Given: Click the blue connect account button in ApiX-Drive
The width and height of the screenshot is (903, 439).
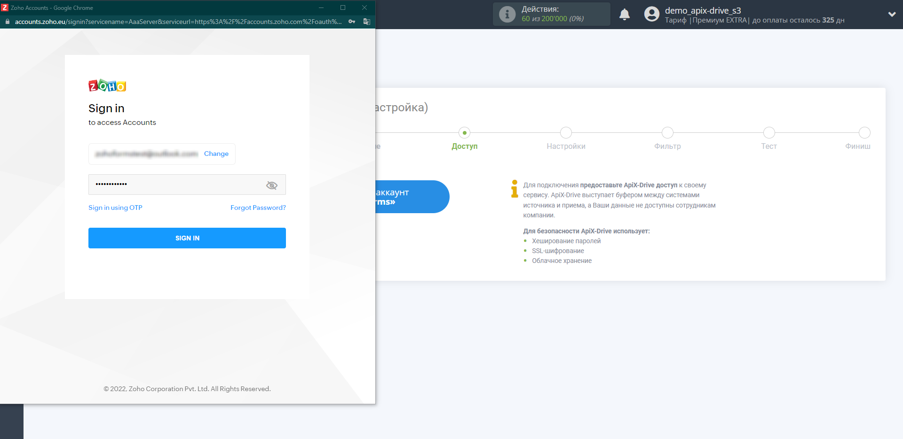Looking at the screenshot, I should [x=412, y=197].
